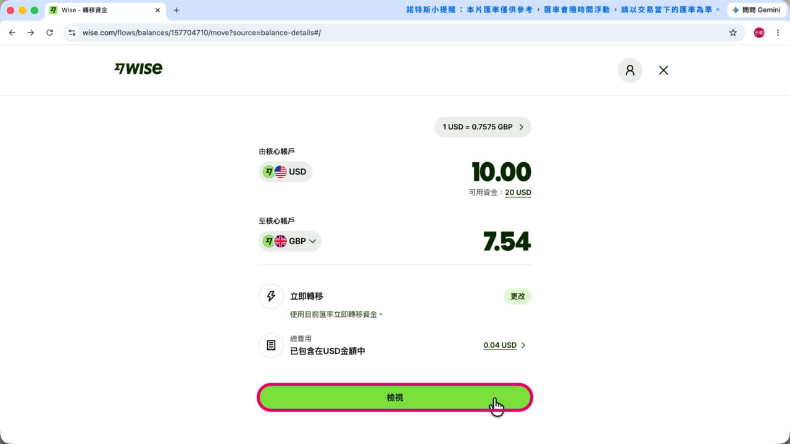Open the 1 USD = 0.7575 GBP rate details
Screen dimensions: 790x444
coord(483,127)
